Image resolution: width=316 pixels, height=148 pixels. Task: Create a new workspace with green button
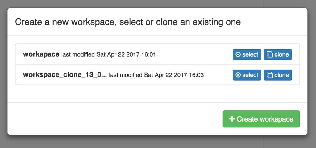pyautogui.click(x=261, y=119)
